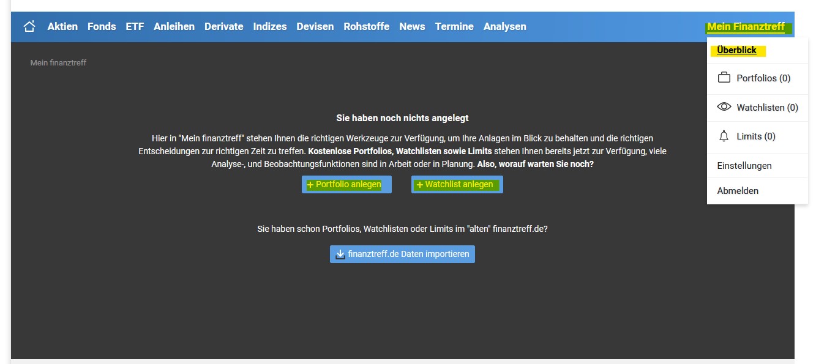Navigate to ETF

135,26
